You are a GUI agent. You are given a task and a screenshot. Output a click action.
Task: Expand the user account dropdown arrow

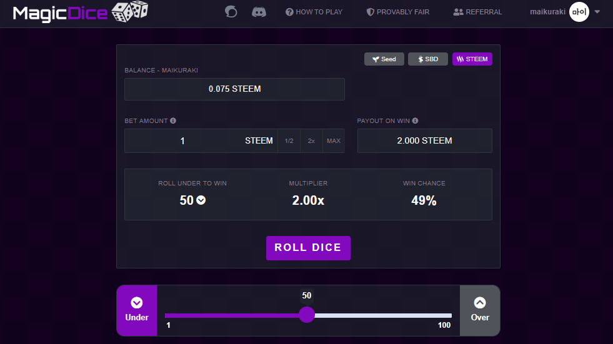click(x=597, y=12)
